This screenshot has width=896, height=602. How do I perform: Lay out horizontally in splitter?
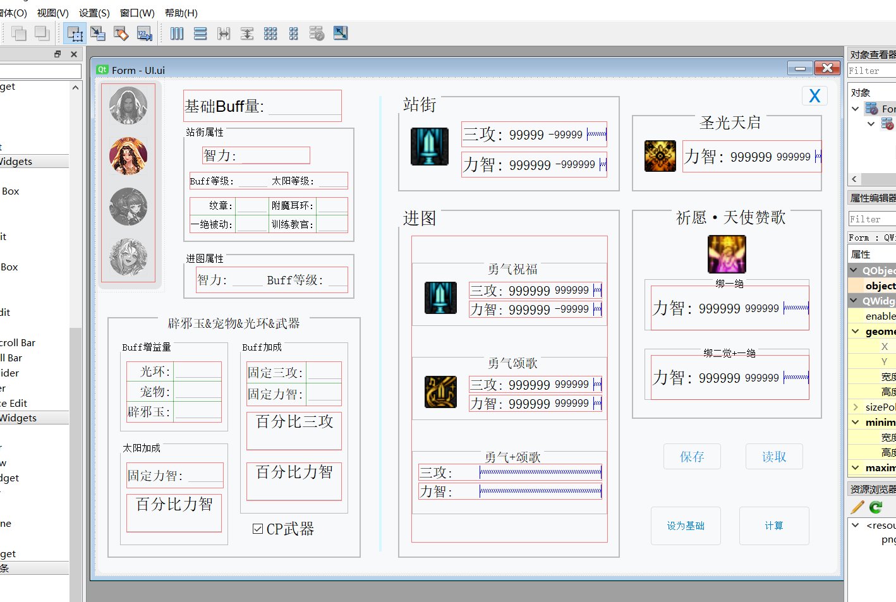coord(224,33)
